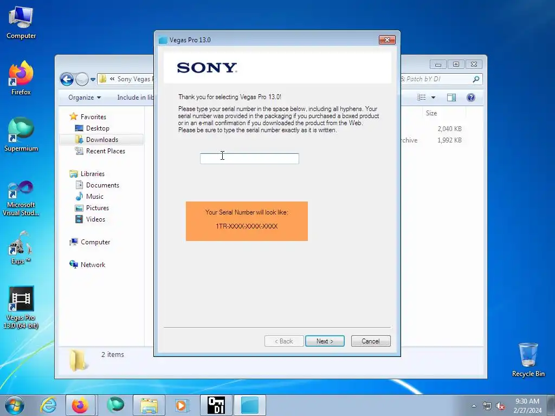555x416 pixels.
Task: Click the Next button in Vegas Pro dialog
Action: pos(325,341)
